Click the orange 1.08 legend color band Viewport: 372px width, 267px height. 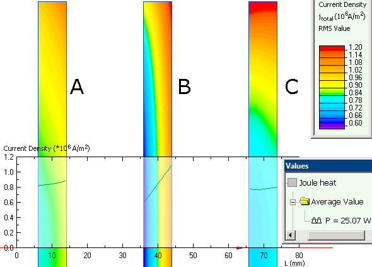click(x=332, y=61)
